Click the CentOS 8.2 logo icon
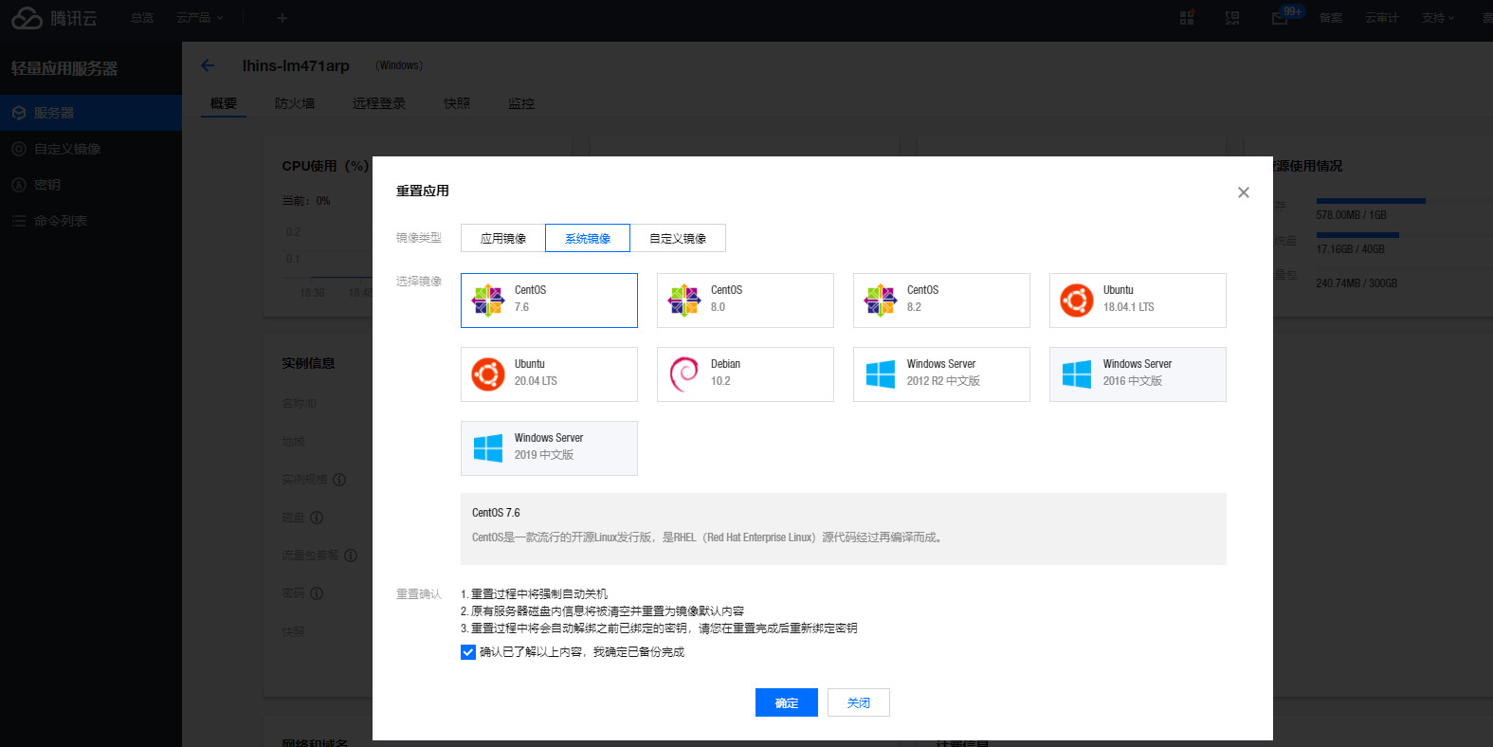This screenshot has width=1493, height=747. 881,301
